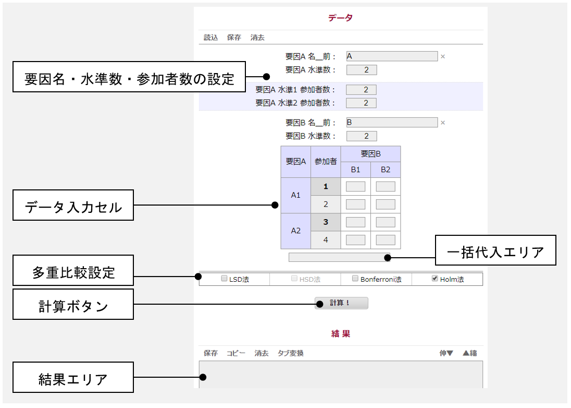Click タブ変換 in the results toolbar
The height and width of the screenshot is (408, 571).
coord(290,353)
